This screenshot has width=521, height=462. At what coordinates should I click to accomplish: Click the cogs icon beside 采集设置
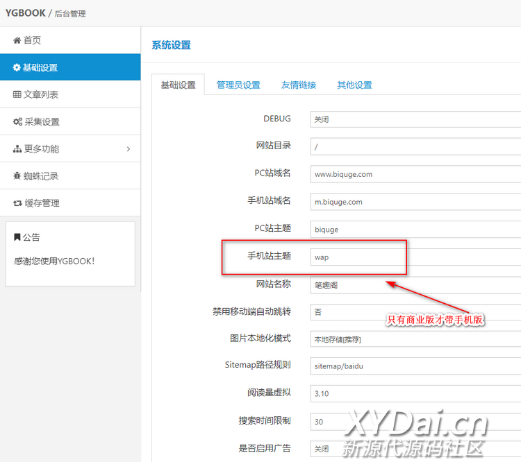pyautogui.click(x=17, y=122)
